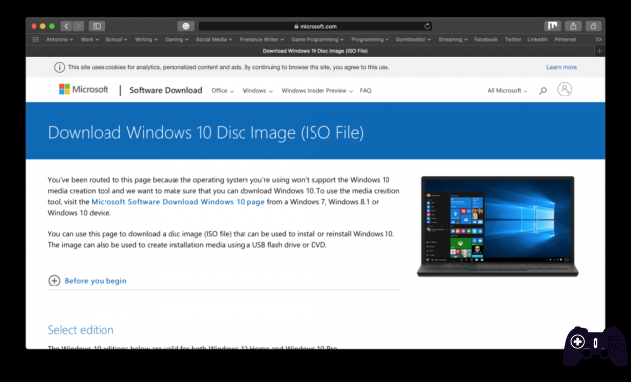Open the Streaming bookmarks folder
The image size is (631, 382).
[453, 39]
